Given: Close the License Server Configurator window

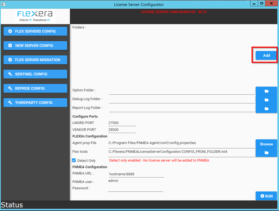Looking at the screenshot, I should pyautogui.click(x=271, y=3).
